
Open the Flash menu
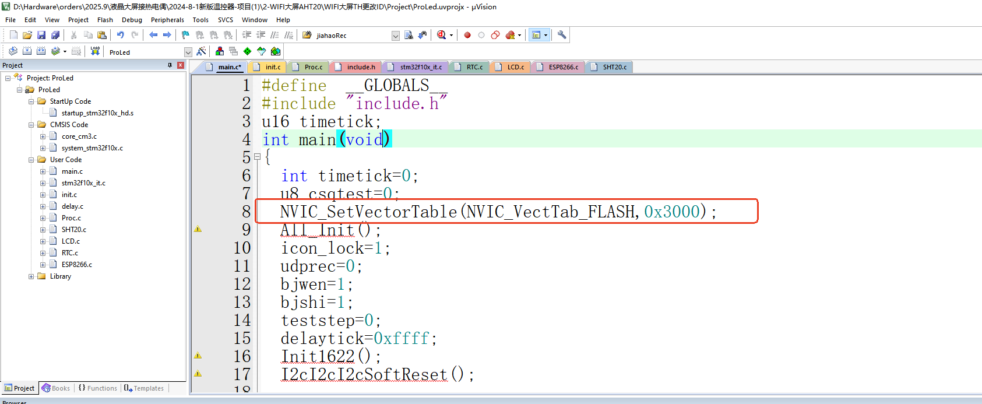[105, 20]
